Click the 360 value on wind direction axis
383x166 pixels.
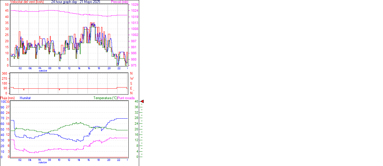(x=4, y=73)
